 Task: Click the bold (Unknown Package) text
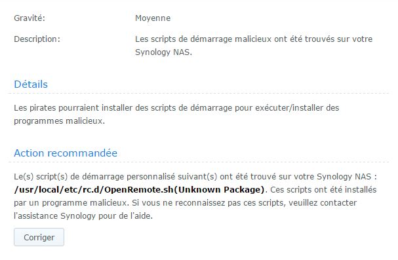(x=220, y=190)
